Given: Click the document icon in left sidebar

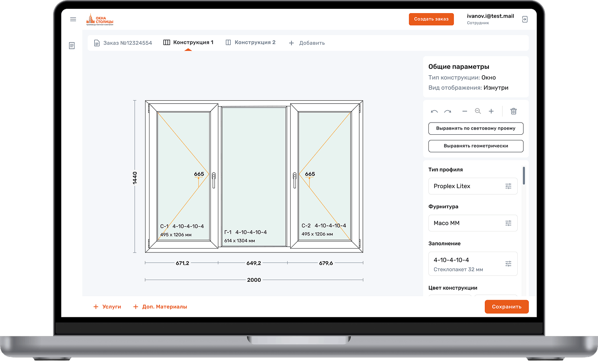Looking at the screenshot, I should coord(72,46).
